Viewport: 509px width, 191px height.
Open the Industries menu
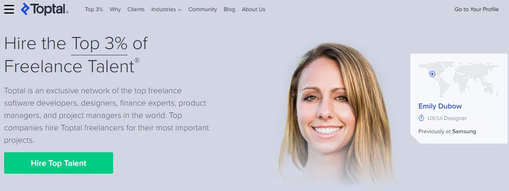coord(166,9)
